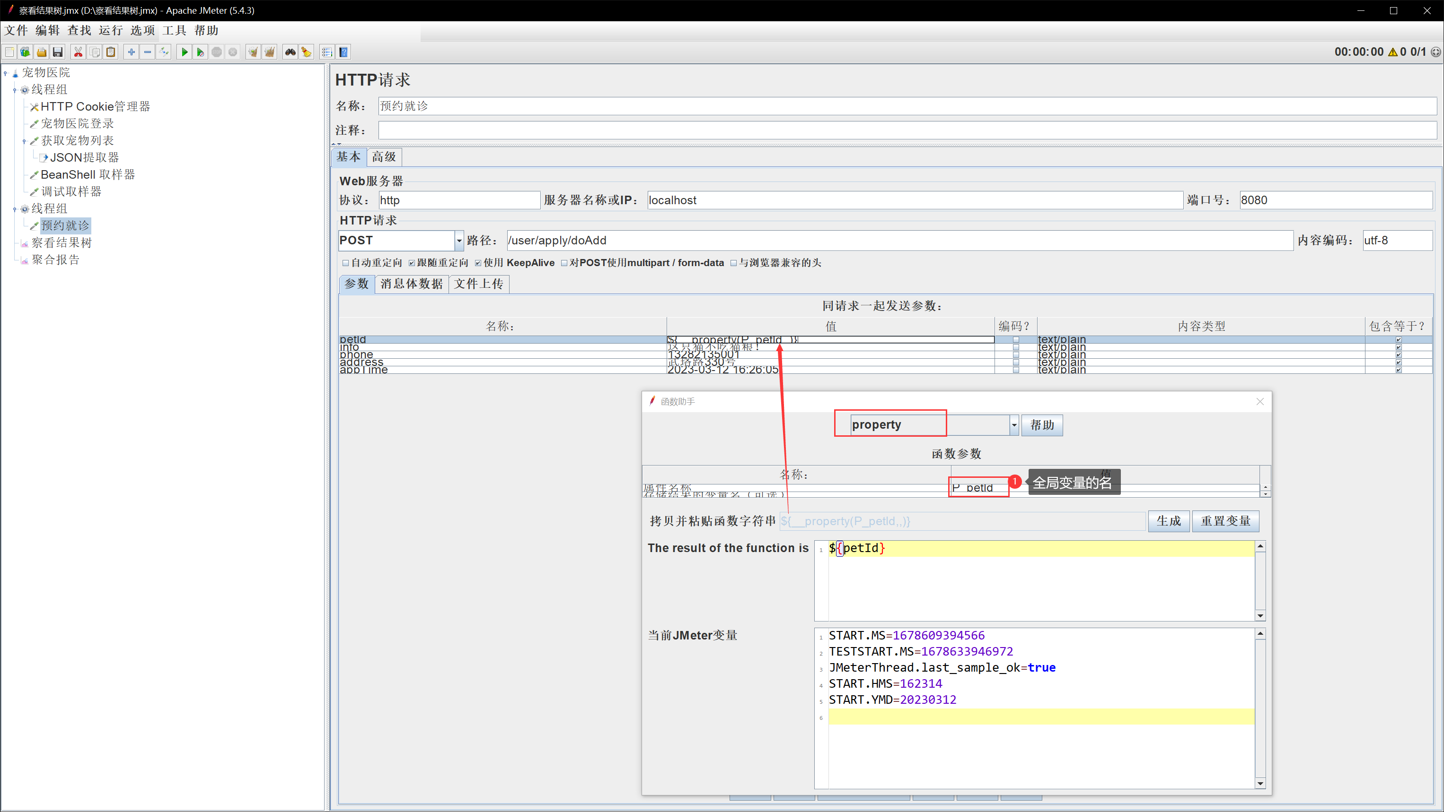
Task: Enable the 自动重定向 checkbox
Action: [345, 263]
